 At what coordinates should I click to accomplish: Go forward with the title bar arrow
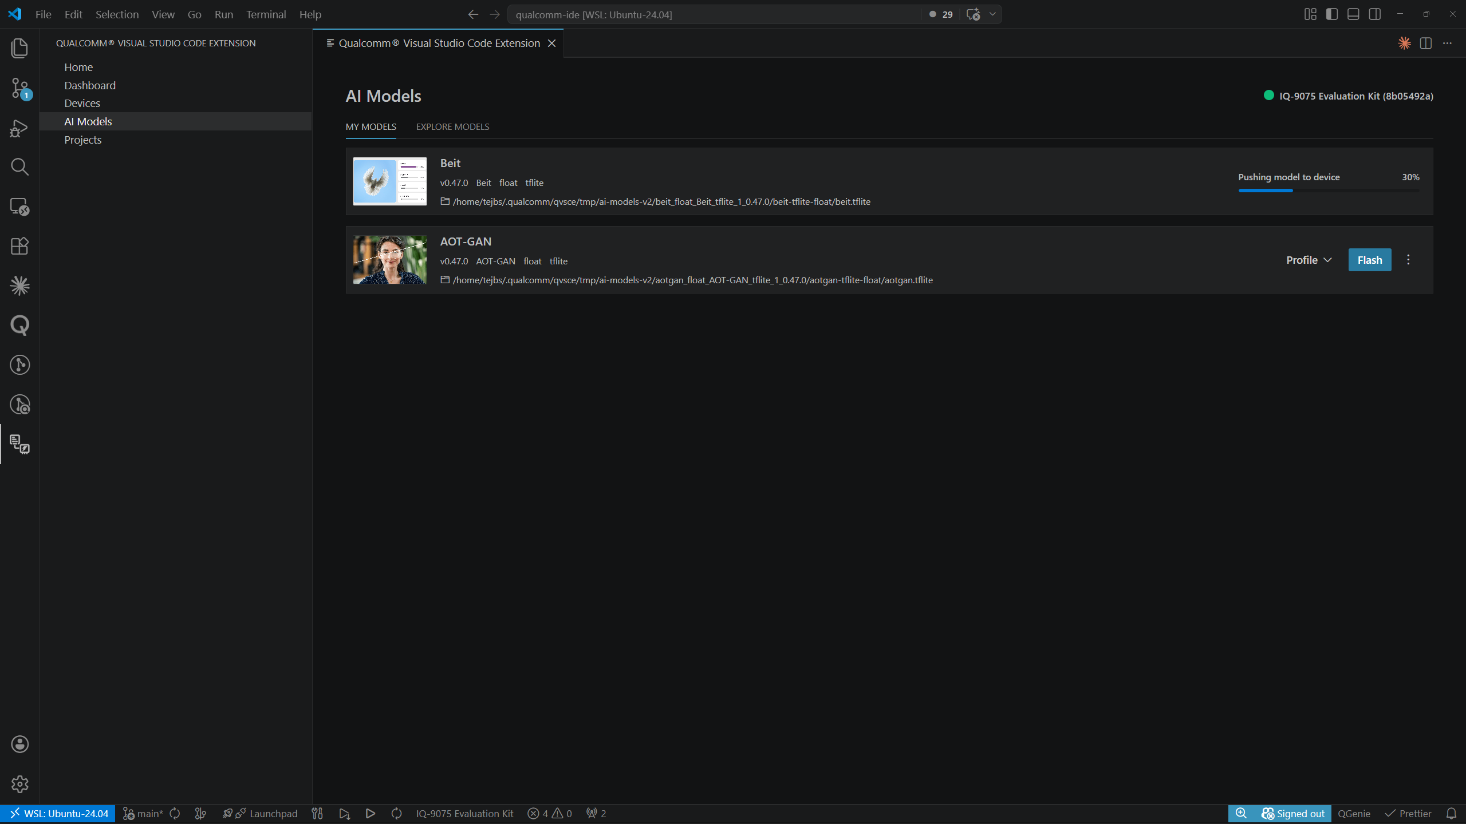[x=495, y=14]
